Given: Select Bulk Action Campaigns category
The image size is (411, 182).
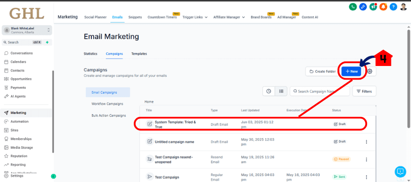Looking at the screenshot, I should click(x=109, y=116).
